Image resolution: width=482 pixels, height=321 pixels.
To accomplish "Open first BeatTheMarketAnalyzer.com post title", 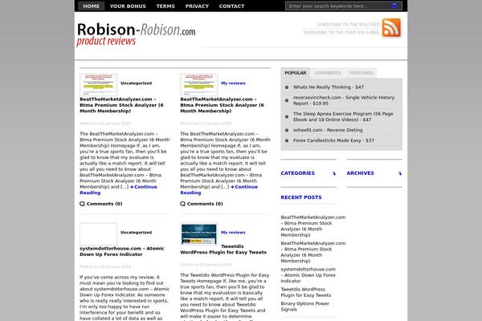I will [122, 105].
